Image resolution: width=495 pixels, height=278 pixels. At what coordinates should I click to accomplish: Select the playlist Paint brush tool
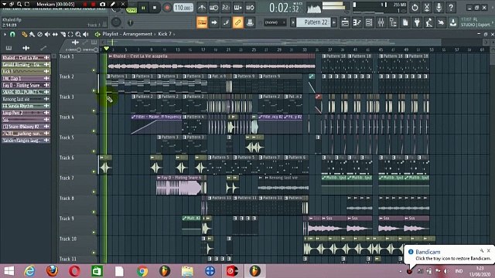(32, 34)
